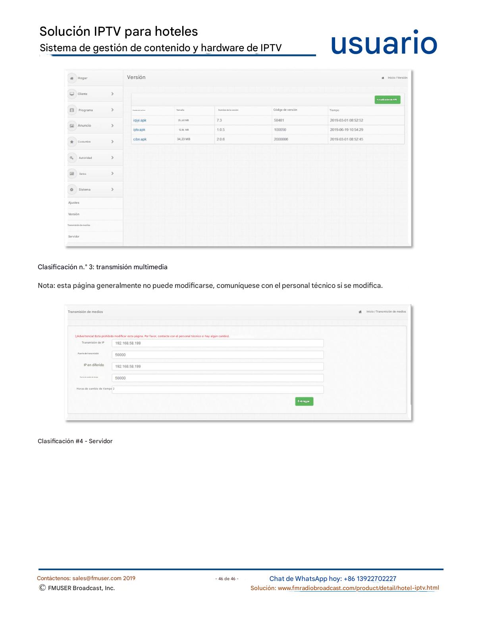Viewport: 486px width, 629px height.
Task: Click the Tiempo column header
Action: [334, 110]
